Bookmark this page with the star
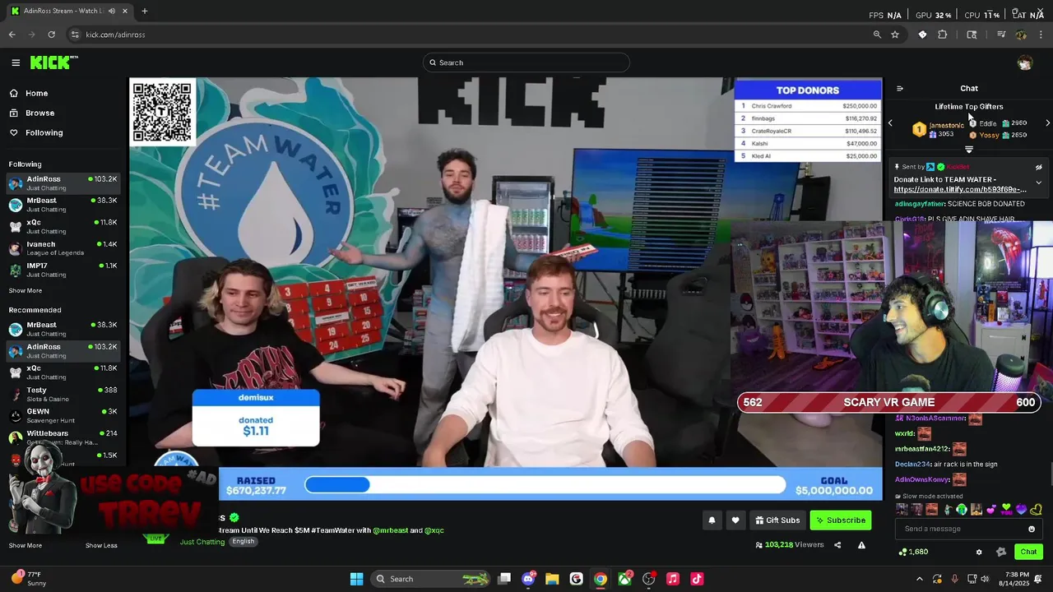The height and width of the screenshot is (592, 1053). [x=895, y=35]
